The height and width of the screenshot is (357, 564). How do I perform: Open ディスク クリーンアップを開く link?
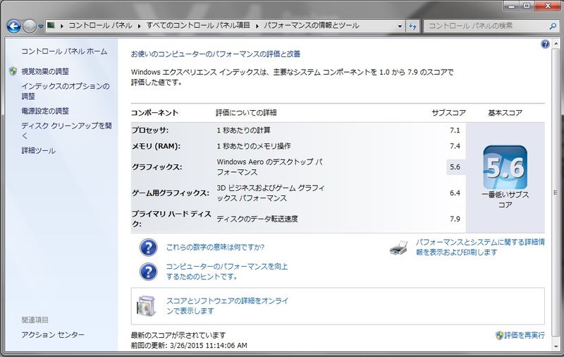tap(66, 131)
